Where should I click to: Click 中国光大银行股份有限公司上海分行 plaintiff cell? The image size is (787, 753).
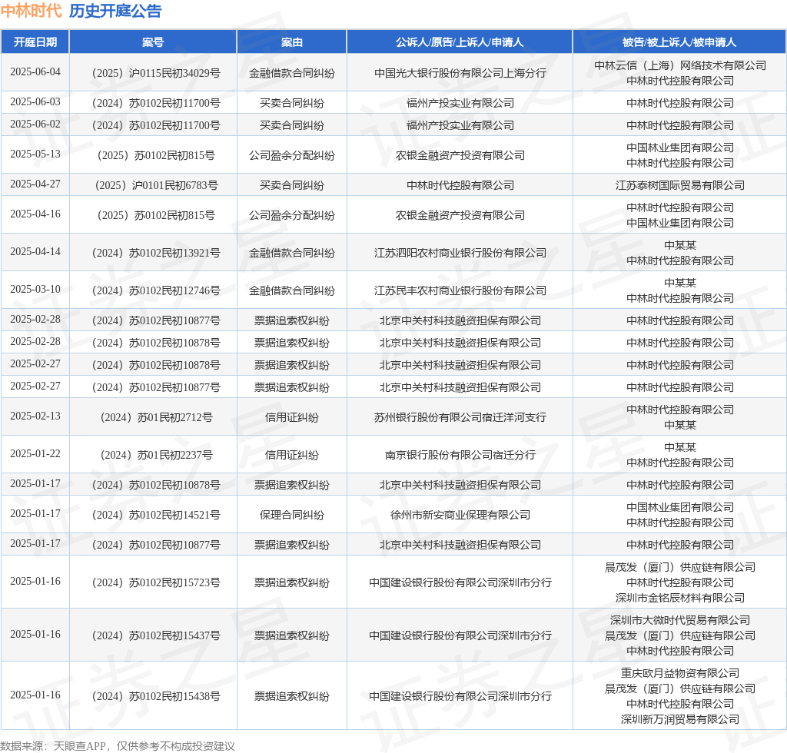click(460, 73)
